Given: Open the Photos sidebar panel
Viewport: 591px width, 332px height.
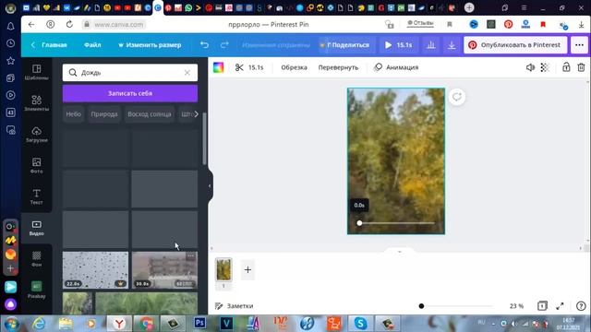Looking at the screenshot, I should click(x=37, y=165).
